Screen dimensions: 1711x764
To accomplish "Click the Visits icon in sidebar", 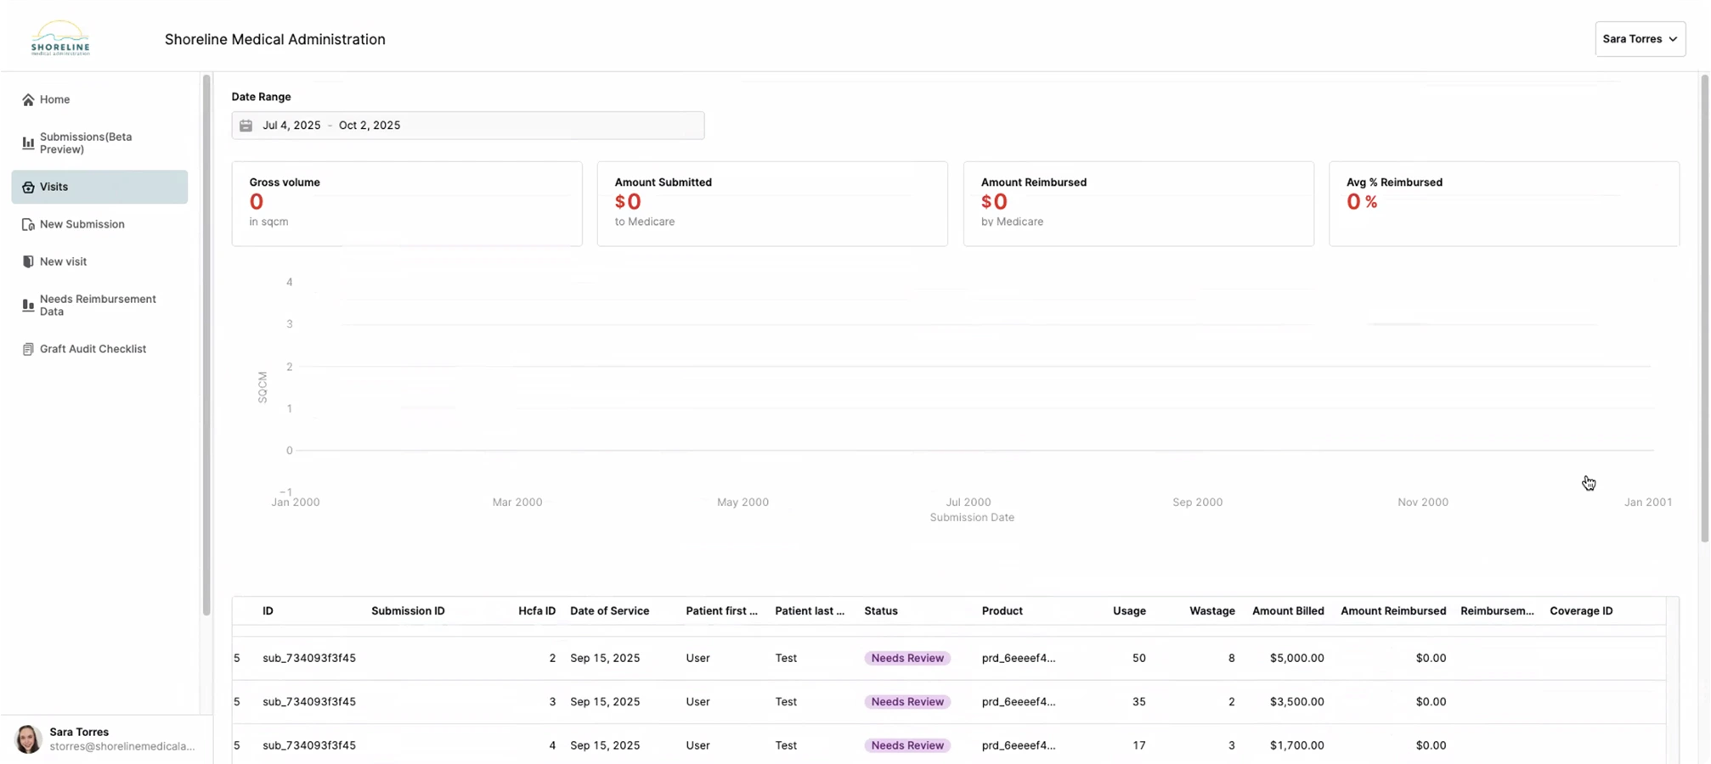I will (x=28, y=188).
